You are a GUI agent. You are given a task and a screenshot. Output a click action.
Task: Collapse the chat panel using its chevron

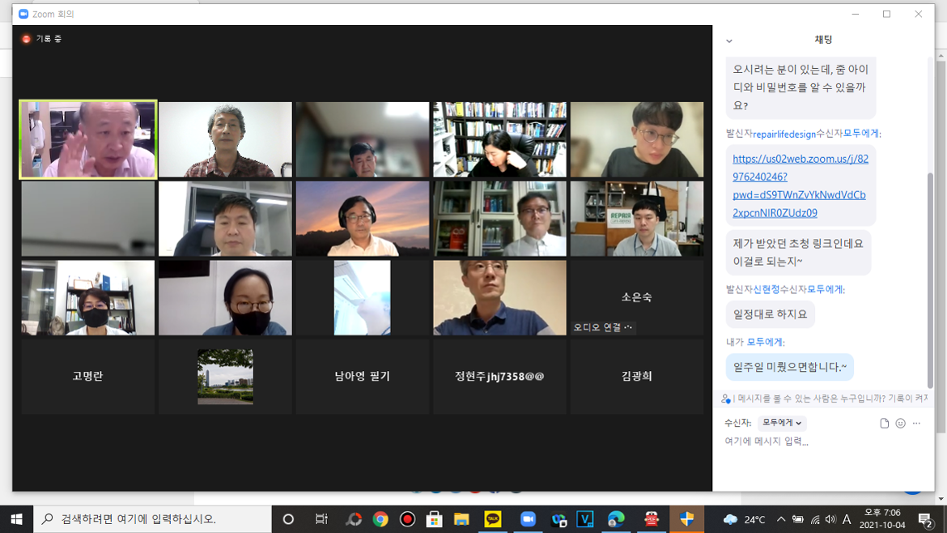729,39
